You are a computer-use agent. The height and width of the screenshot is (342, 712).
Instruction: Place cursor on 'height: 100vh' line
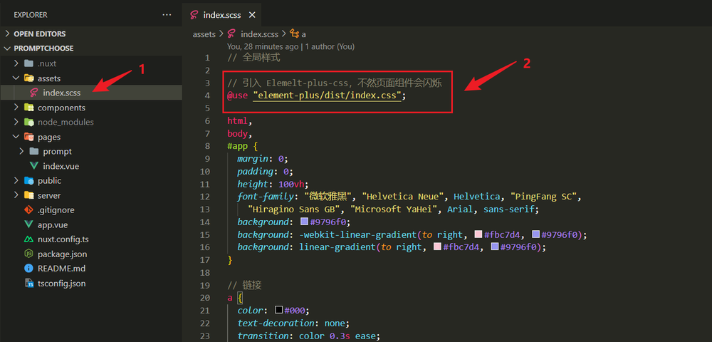[273, 184]
